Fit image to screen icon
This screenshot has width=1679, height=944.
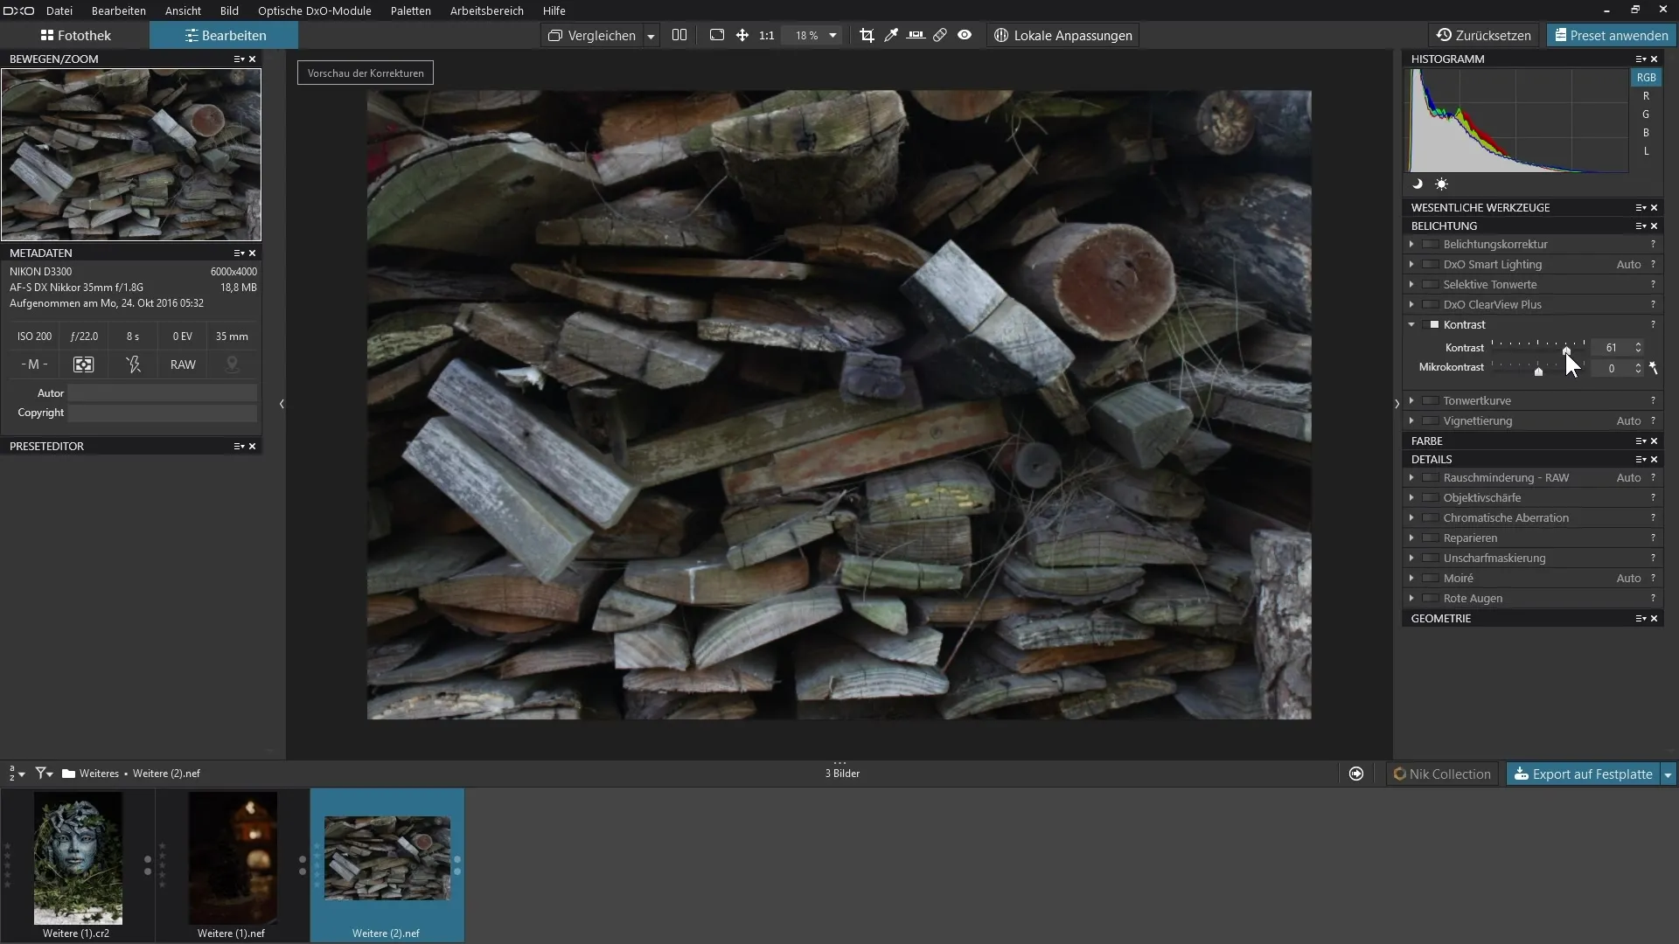coord(717,36)
